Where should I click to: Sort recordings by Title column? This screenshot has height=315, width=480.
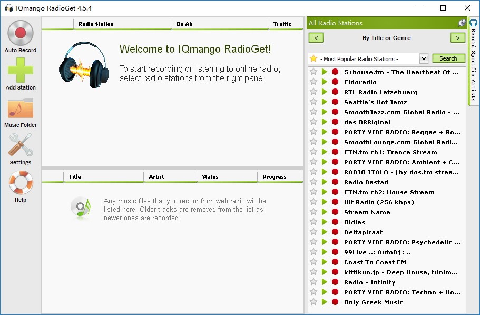click(x=103, y=176)
